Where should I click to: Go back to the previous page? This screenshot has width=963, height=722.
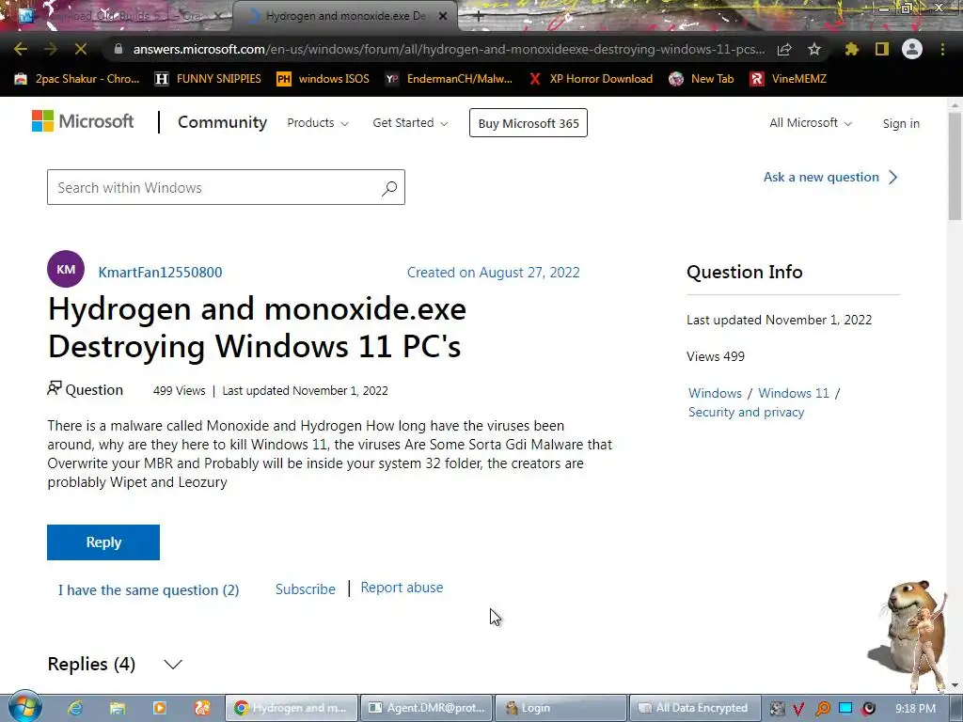click(21, 49)
